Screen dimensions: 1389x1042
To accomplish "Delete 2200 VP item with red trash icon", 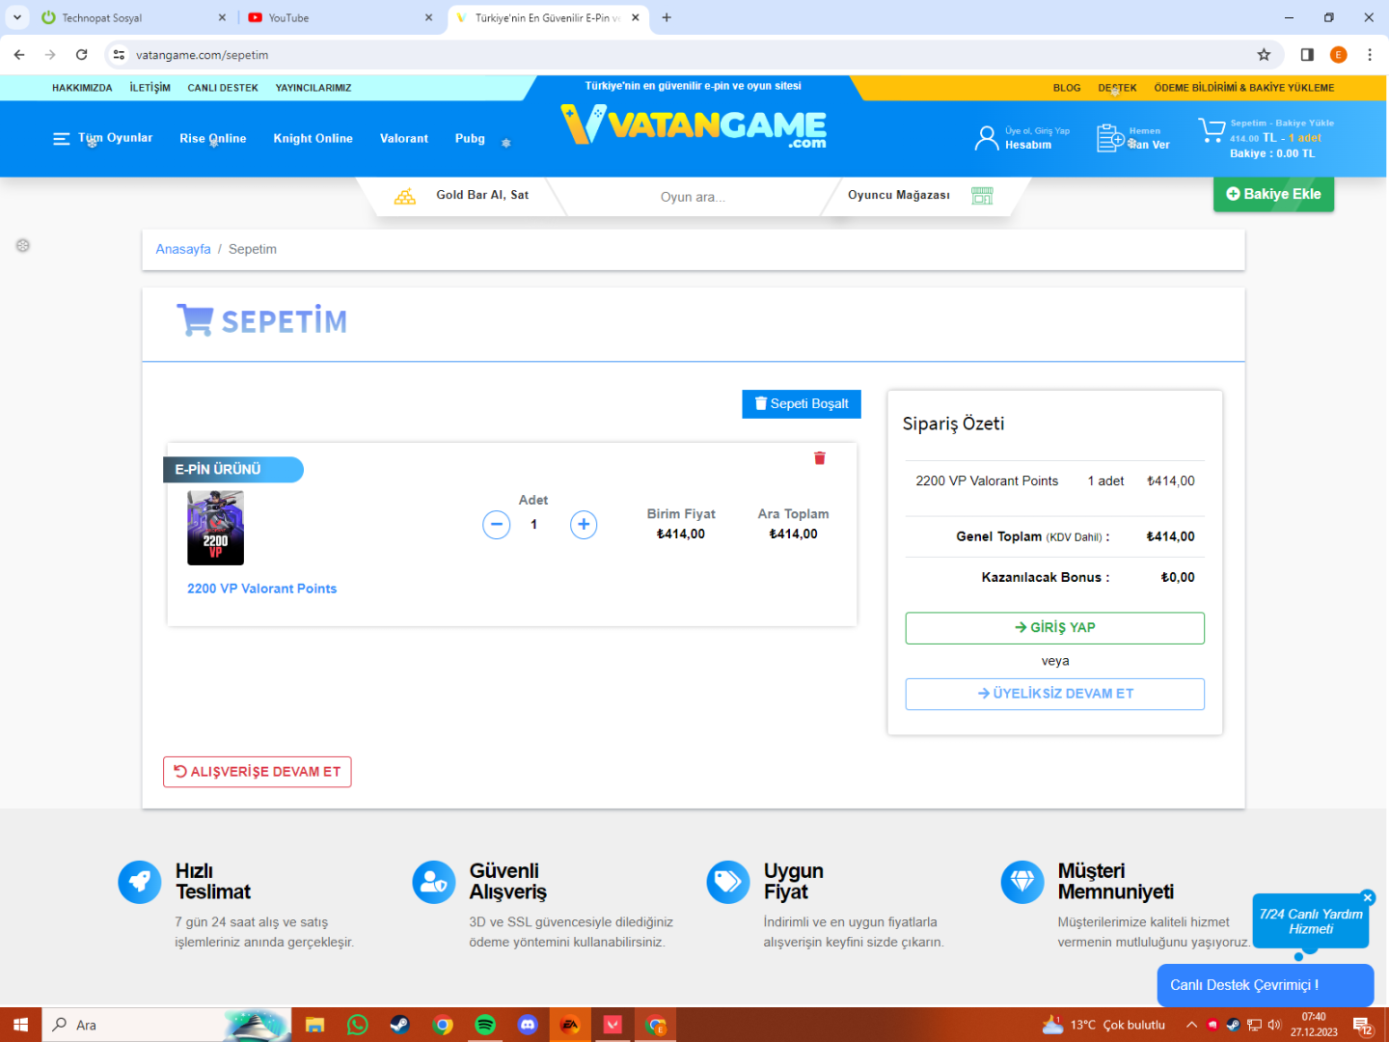I will click(820, 458).
